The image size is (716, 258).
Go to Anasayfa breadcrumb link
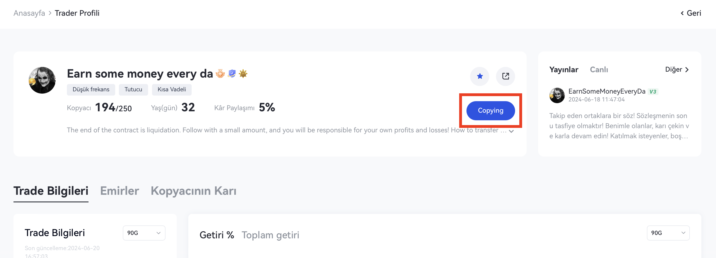tap(29, 13)
